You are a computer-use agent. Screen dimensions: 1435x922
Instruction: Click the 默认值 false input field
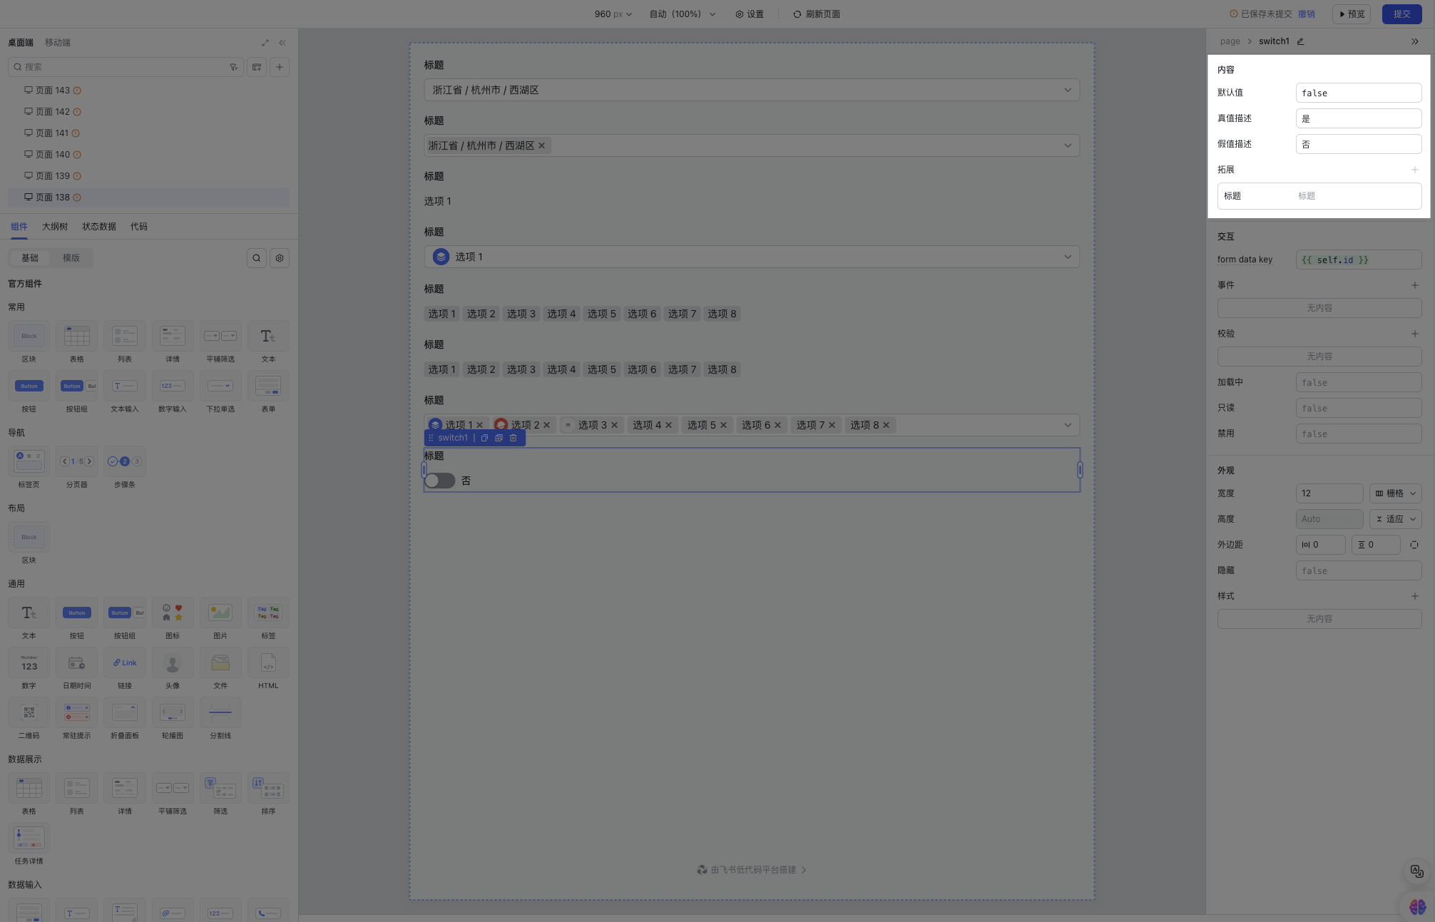1359,93
